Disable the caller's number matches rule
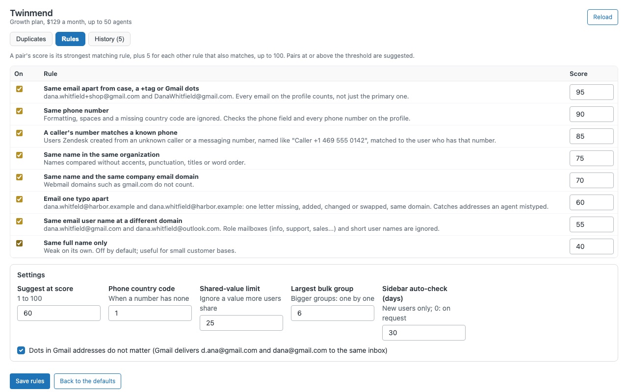This screenshot has height=392, width=628. 20,133
